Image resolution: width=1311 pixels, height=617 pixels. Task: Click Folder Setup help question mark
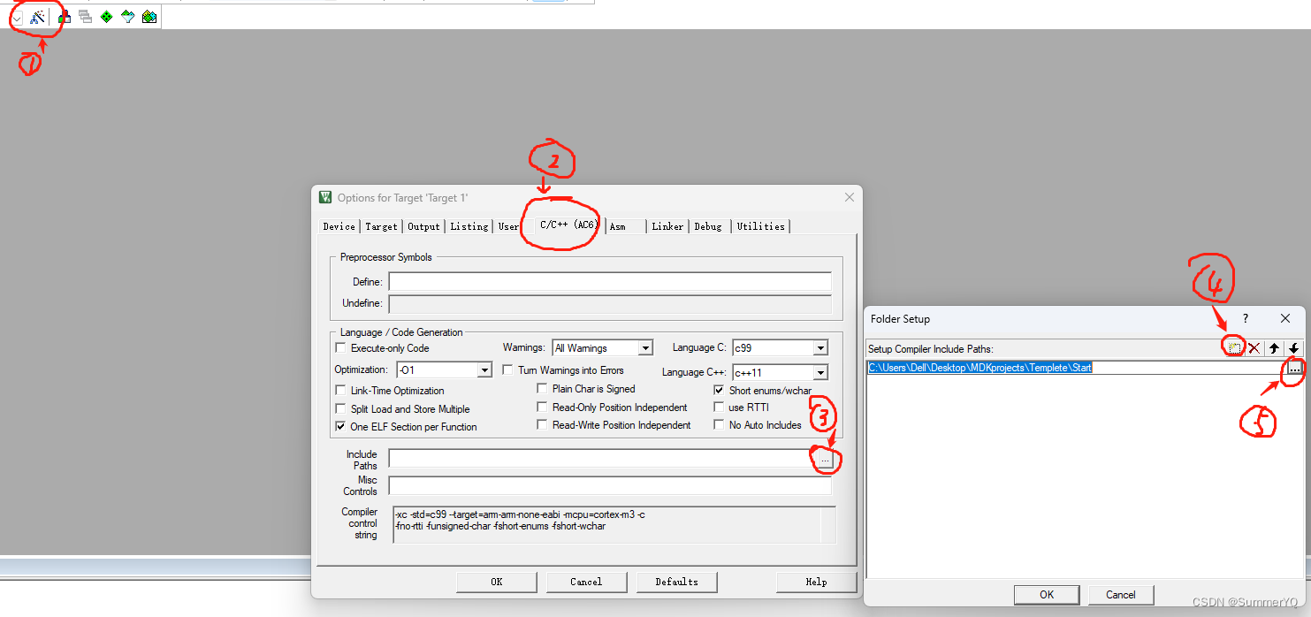[x=1246, y=318]
